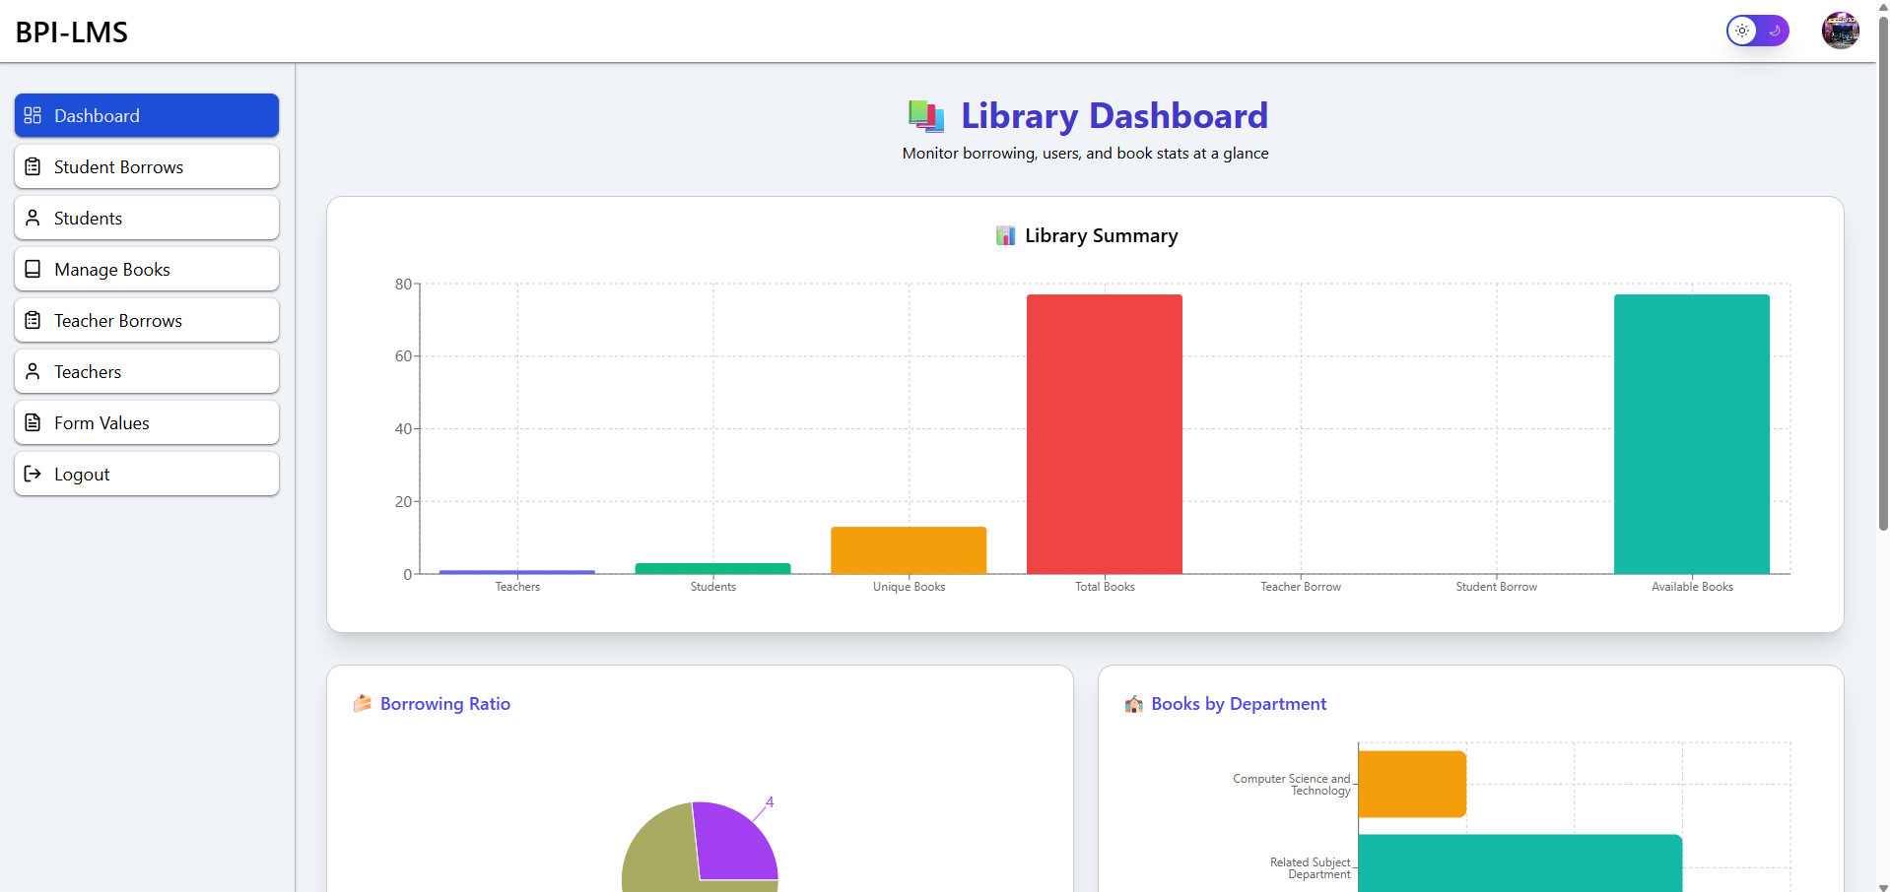
Task: Go to the Teachers page
Action: point(147,371)
